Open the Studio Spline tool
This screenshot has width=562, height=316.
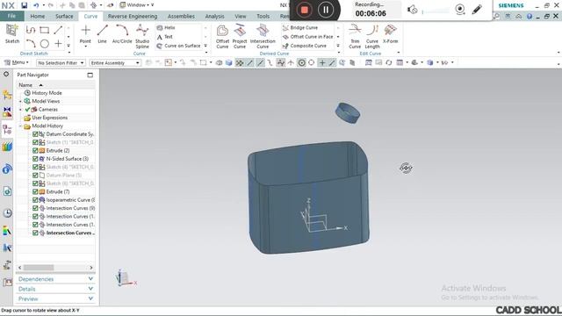tap(142, 36)
